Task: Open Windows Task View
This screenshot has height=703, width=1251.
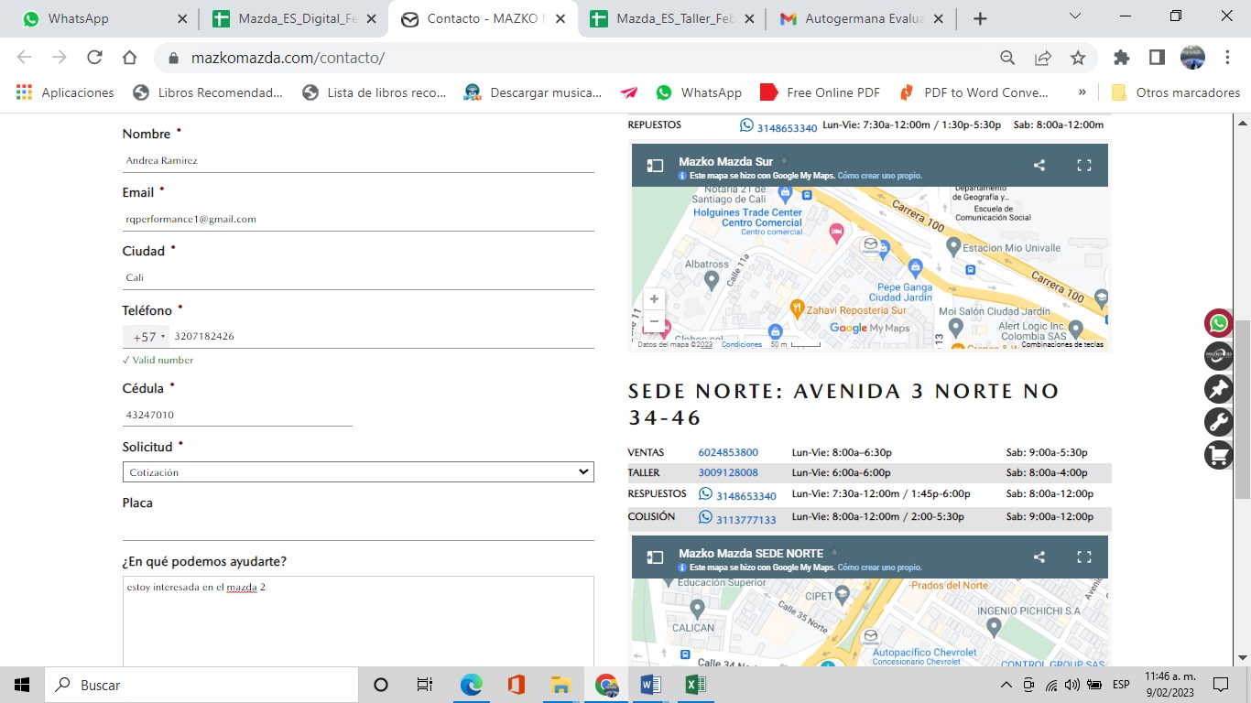Action: [x=425, y=685]
